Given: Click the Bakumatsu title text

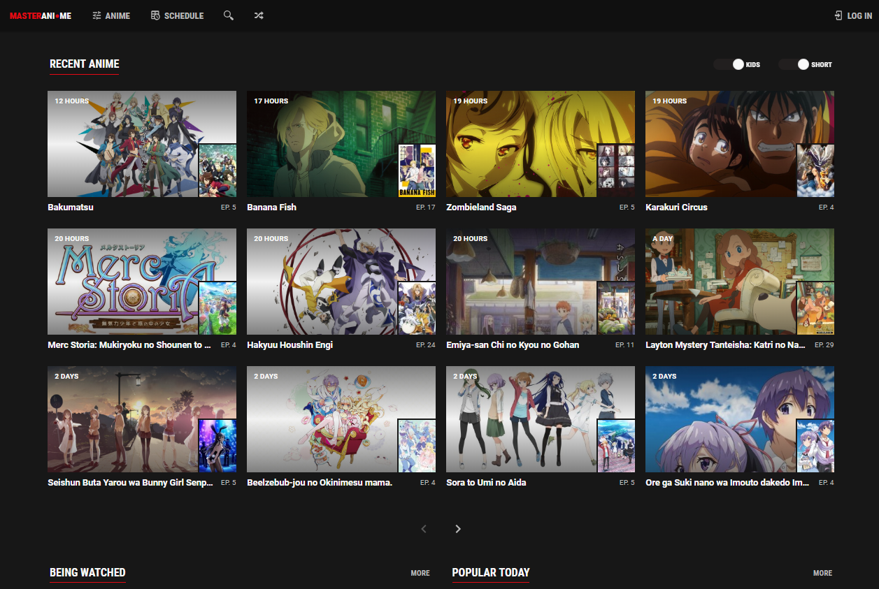Looking at the screenshot, I should (71, 208).
